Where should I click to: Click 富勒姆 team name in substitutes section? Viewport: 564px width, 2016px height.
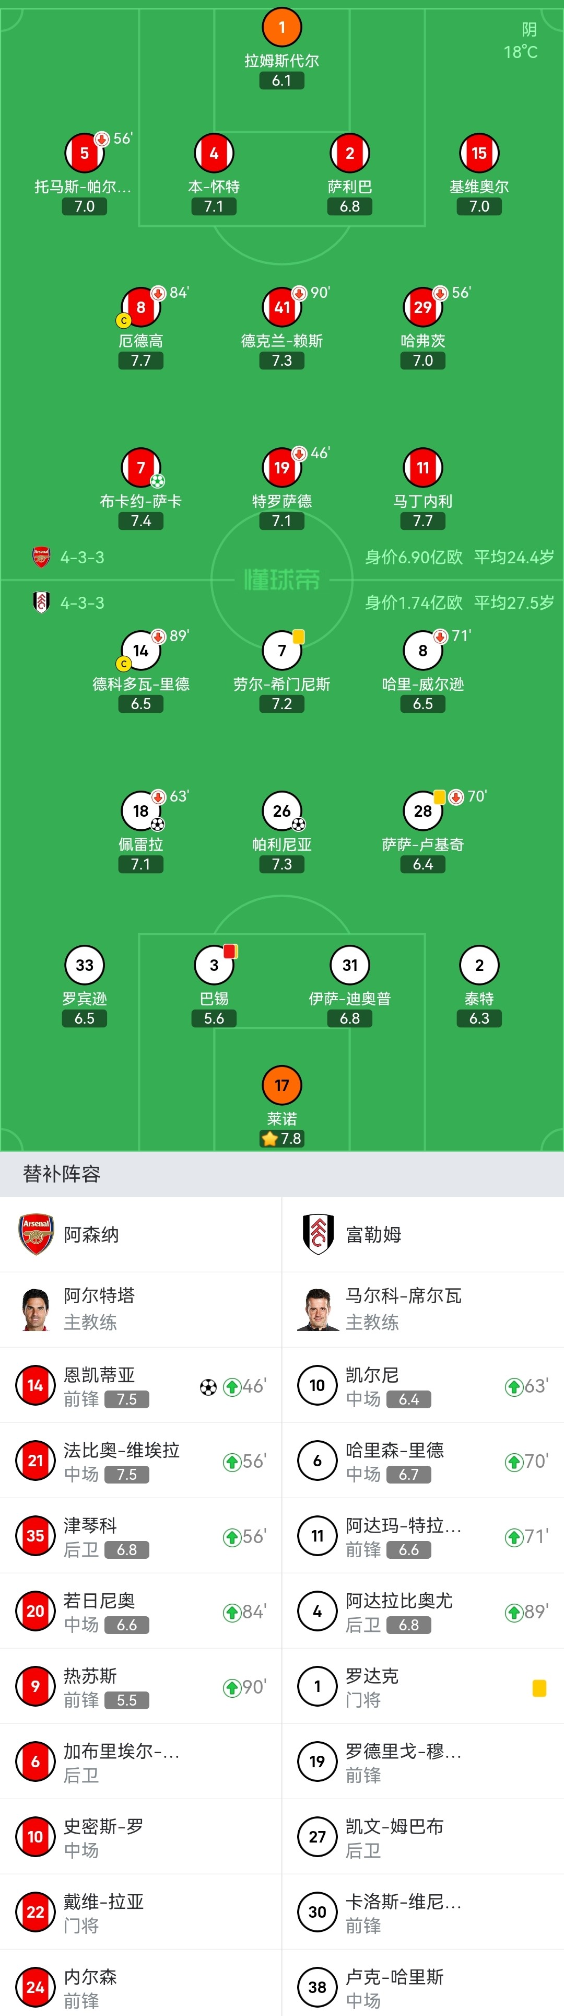pos(373,1235)
